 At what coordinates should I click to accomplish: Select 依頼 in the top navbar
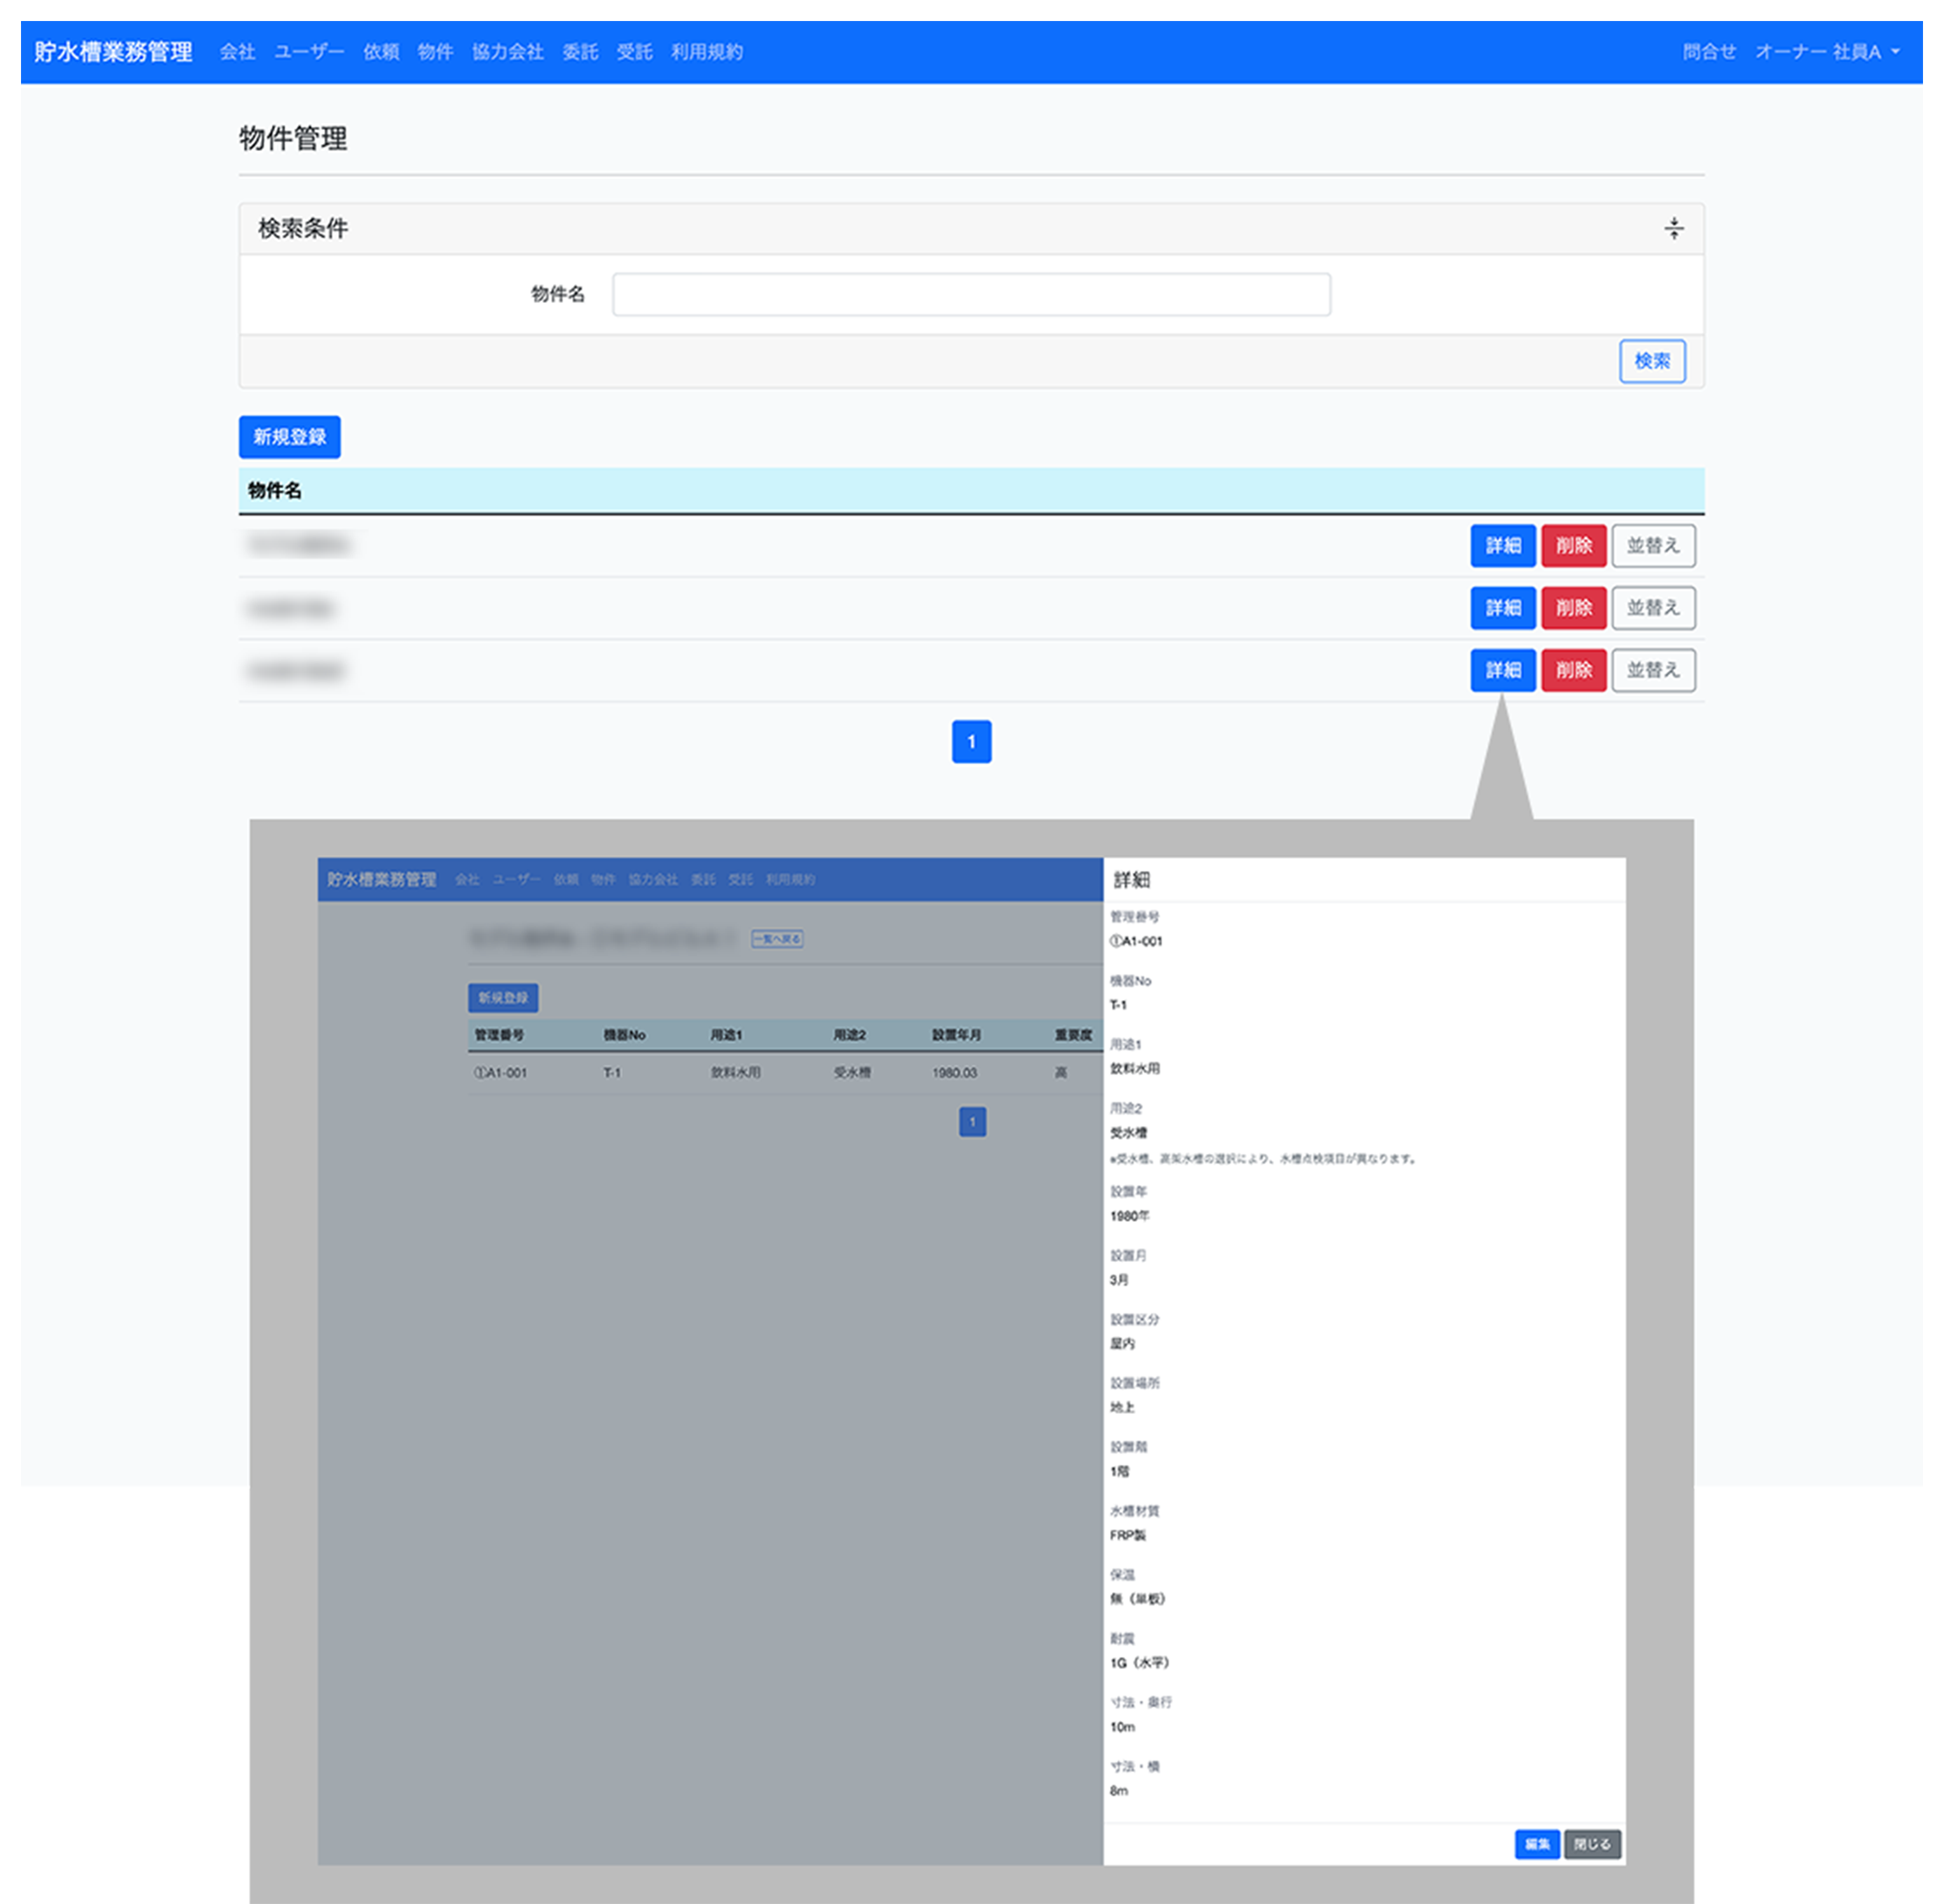[x=381, y=52]
